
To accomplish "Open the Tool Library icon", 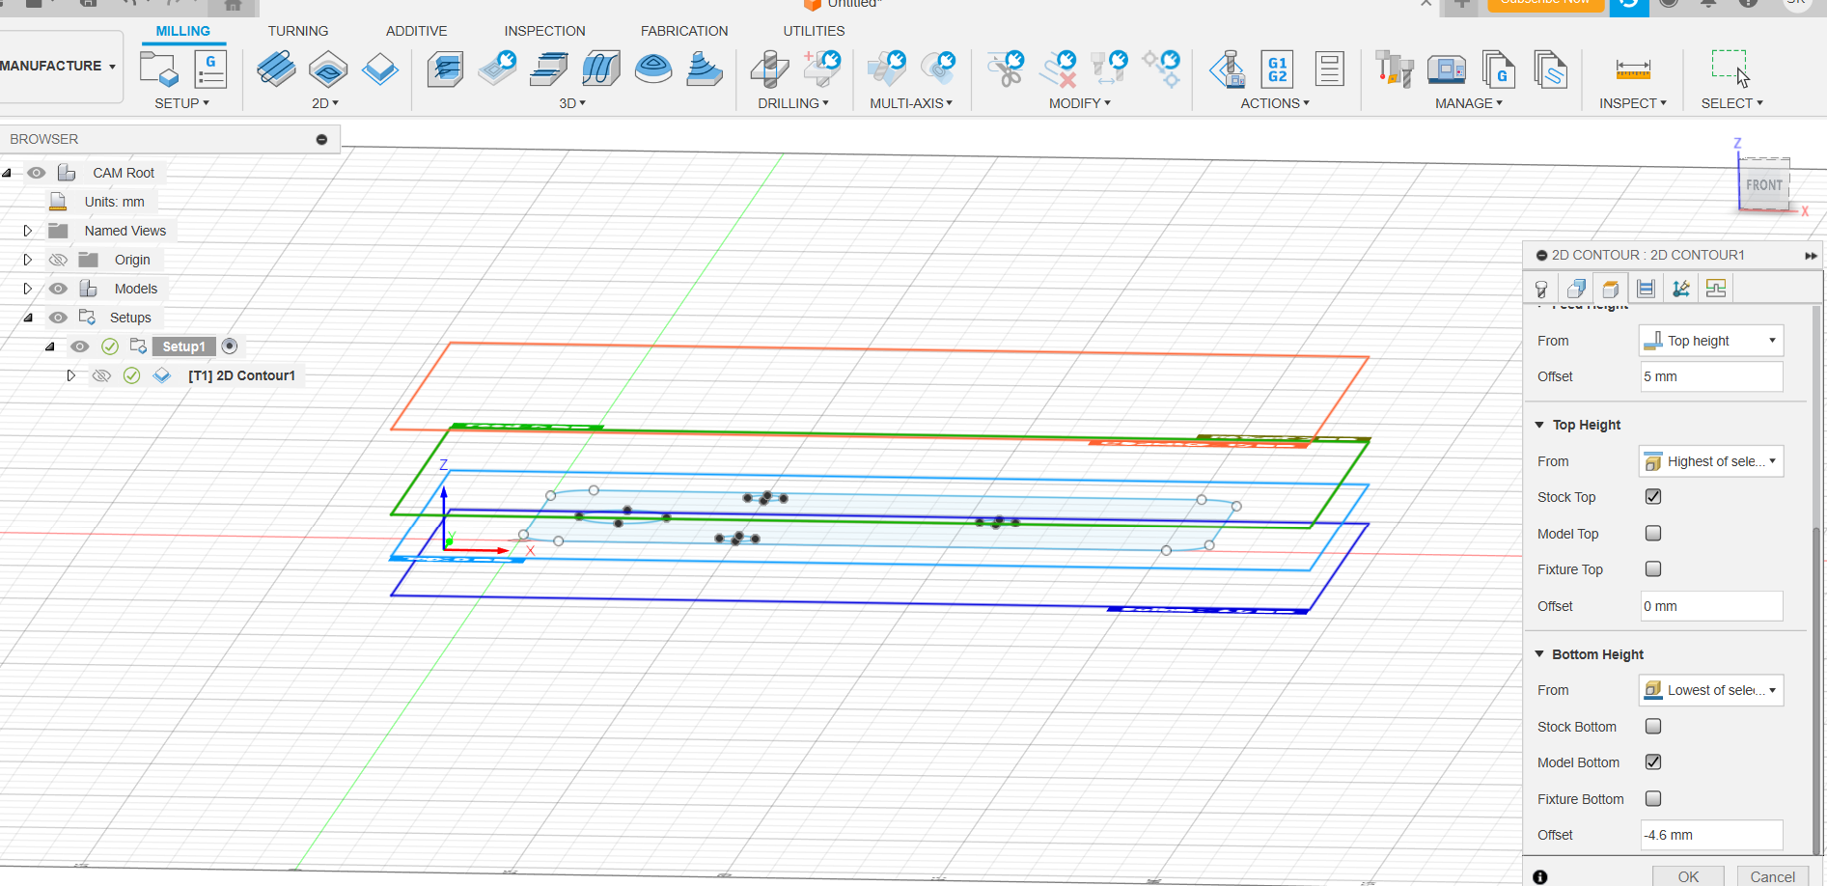I will pyautogui.click(x=1395, y=69).
